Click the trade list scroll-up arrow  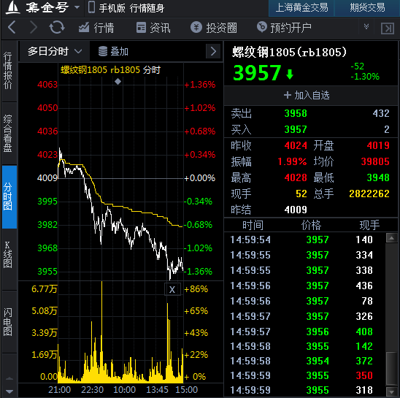pyautogui.click(x=391, y=238)
